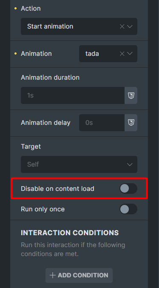The width and height of the screenshot is (159, 288).
Task: Clear the tada animation selection
Action: (x=122, y=54)
